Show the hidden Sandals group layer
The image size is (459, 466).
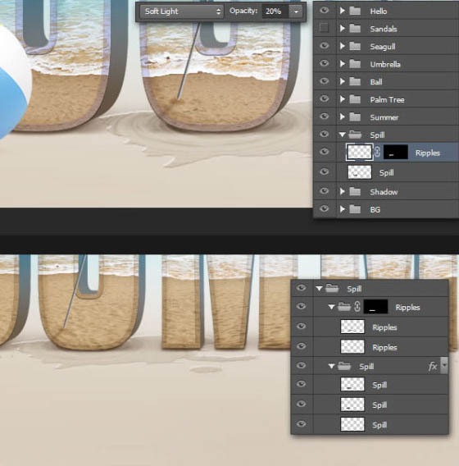(x=325, y=28)
